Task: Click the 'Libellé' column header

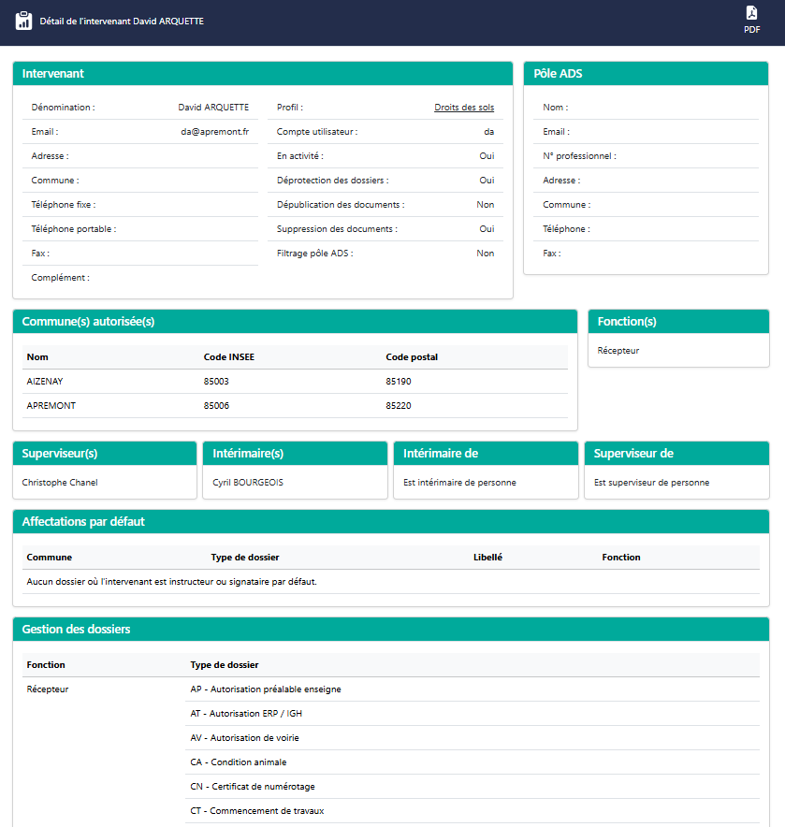Action: click(x=487, y=558)
